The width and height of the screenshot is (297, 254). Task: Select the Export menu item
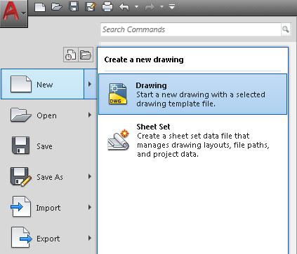pyautogui.click(x=49, y=238)
